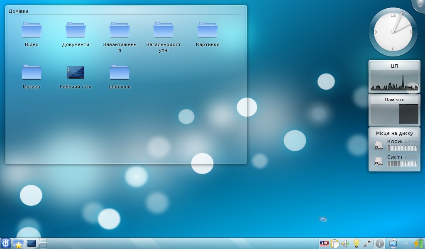Open the USB device notifier icon
Image resolution: width=425 pixels, height=249 pixels.
pos(393,243)
